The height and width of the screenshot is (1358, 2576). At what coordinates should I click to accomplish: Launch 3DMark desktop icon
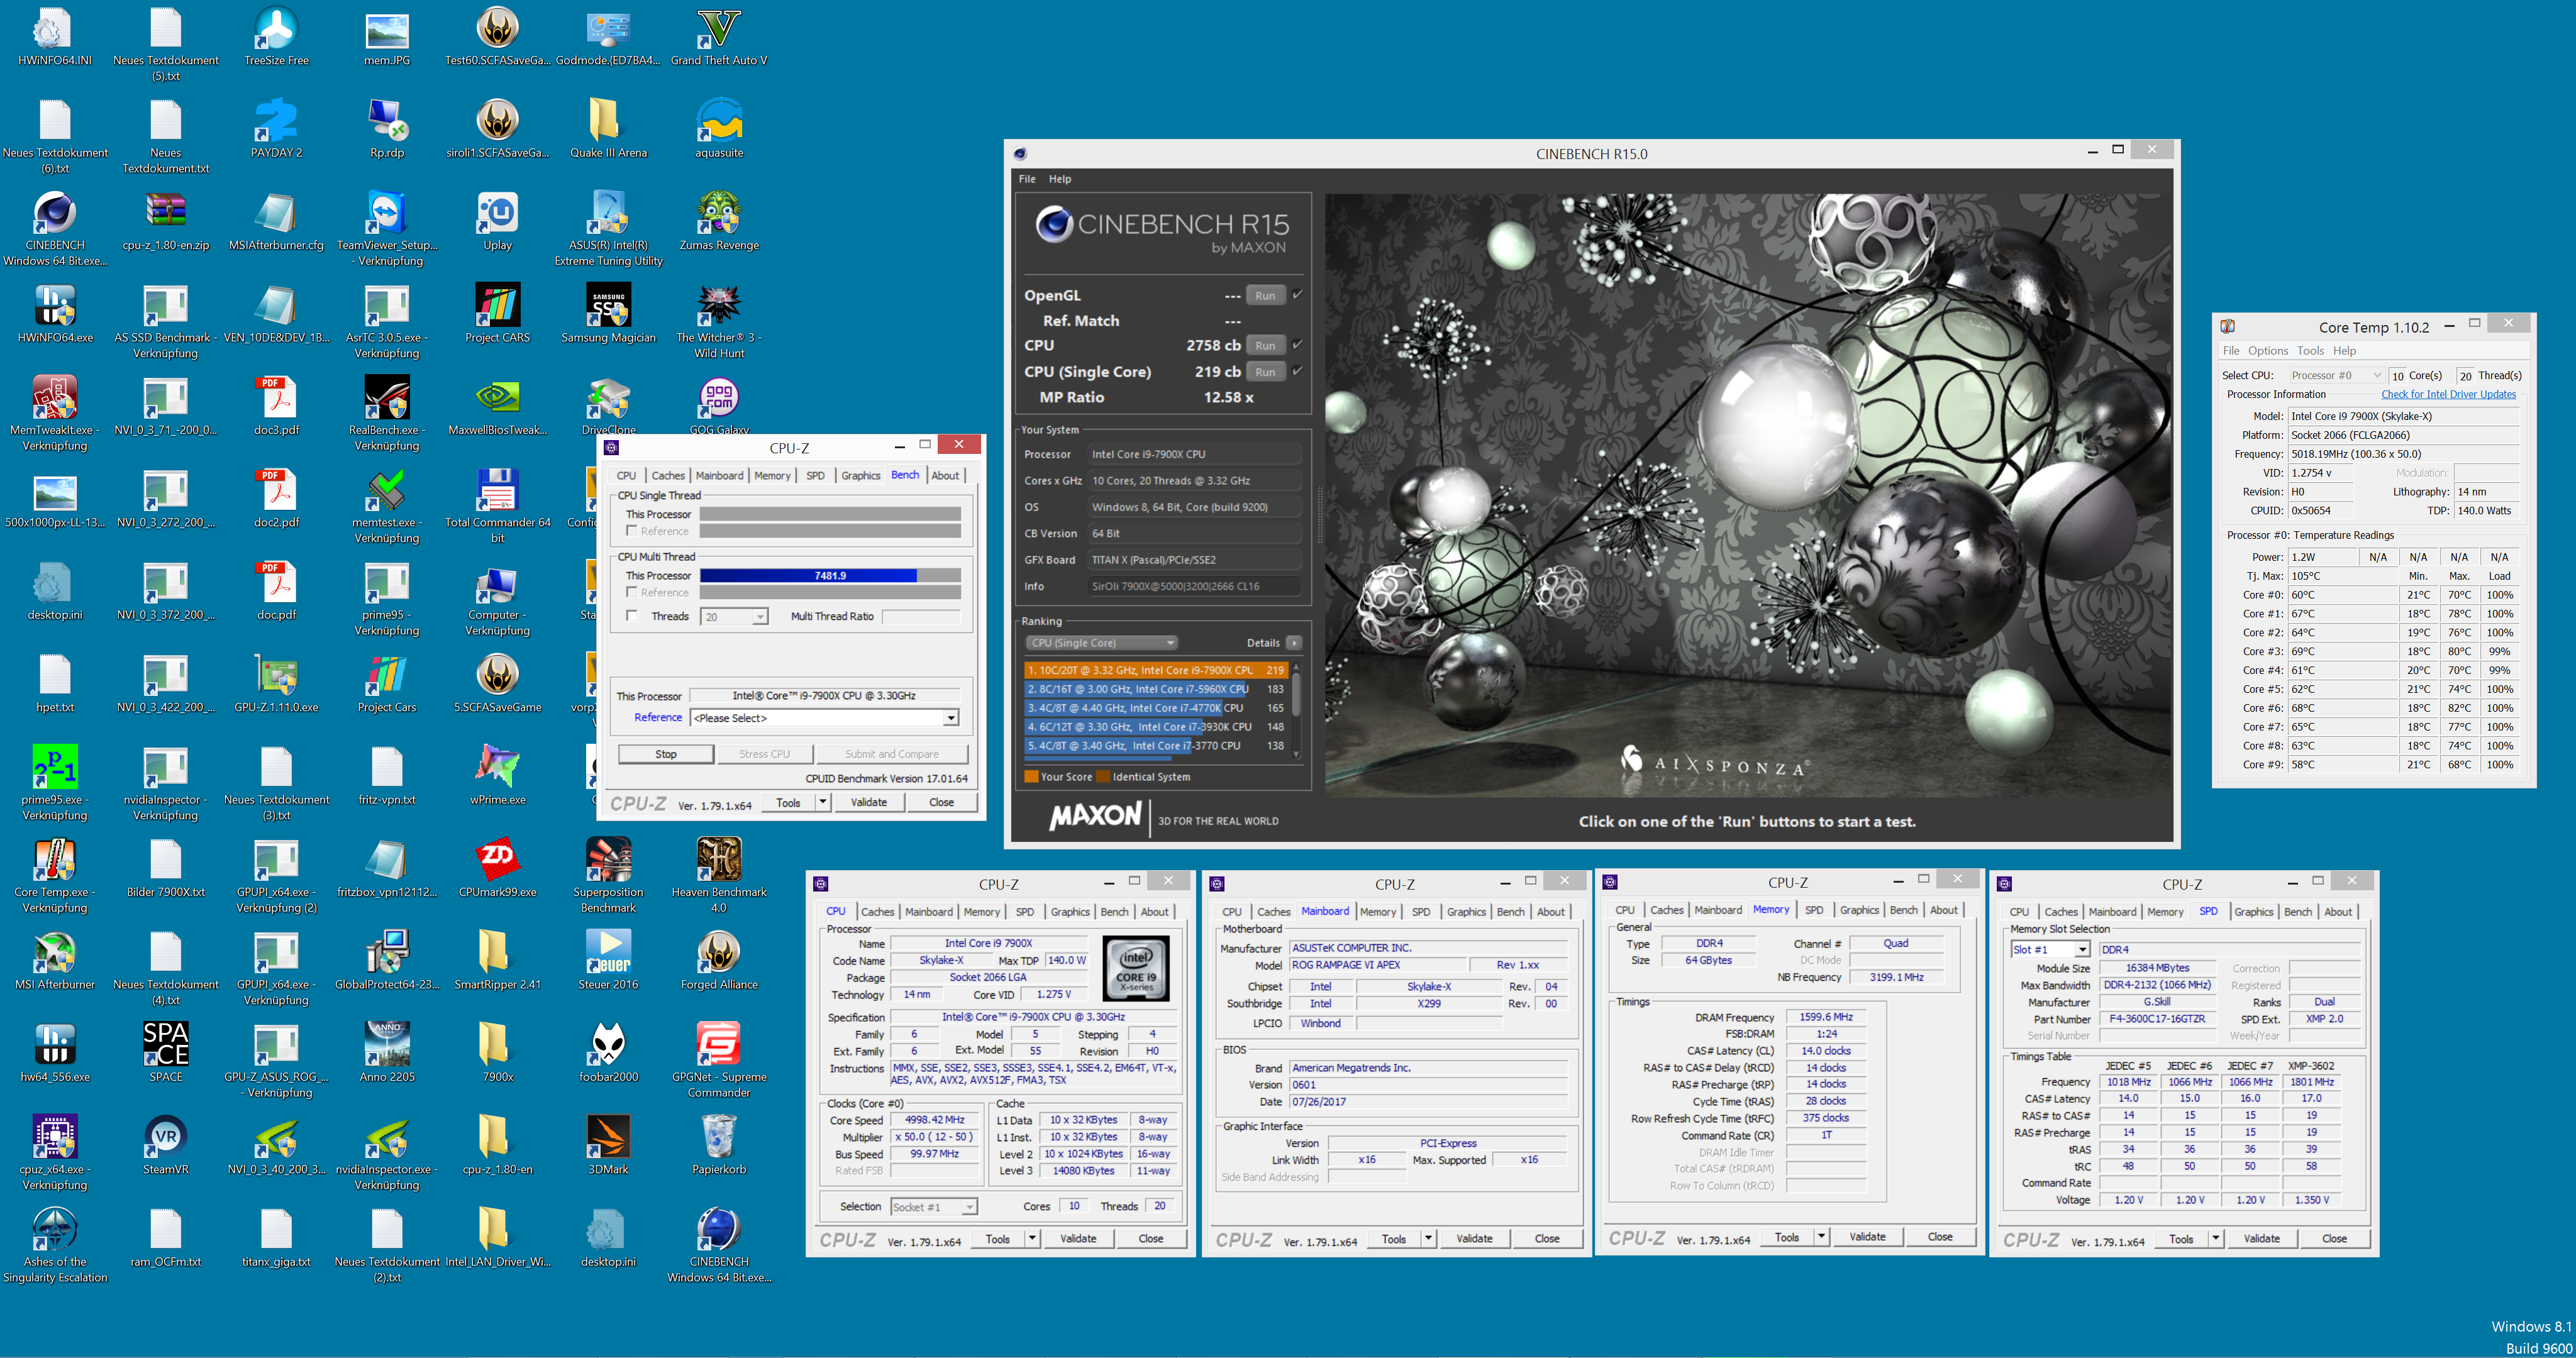coord(608,1145)
